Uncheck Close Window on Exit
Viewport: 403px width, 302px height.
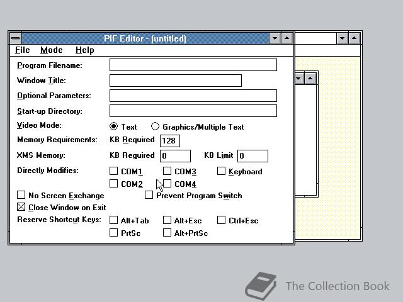(21, 207)
